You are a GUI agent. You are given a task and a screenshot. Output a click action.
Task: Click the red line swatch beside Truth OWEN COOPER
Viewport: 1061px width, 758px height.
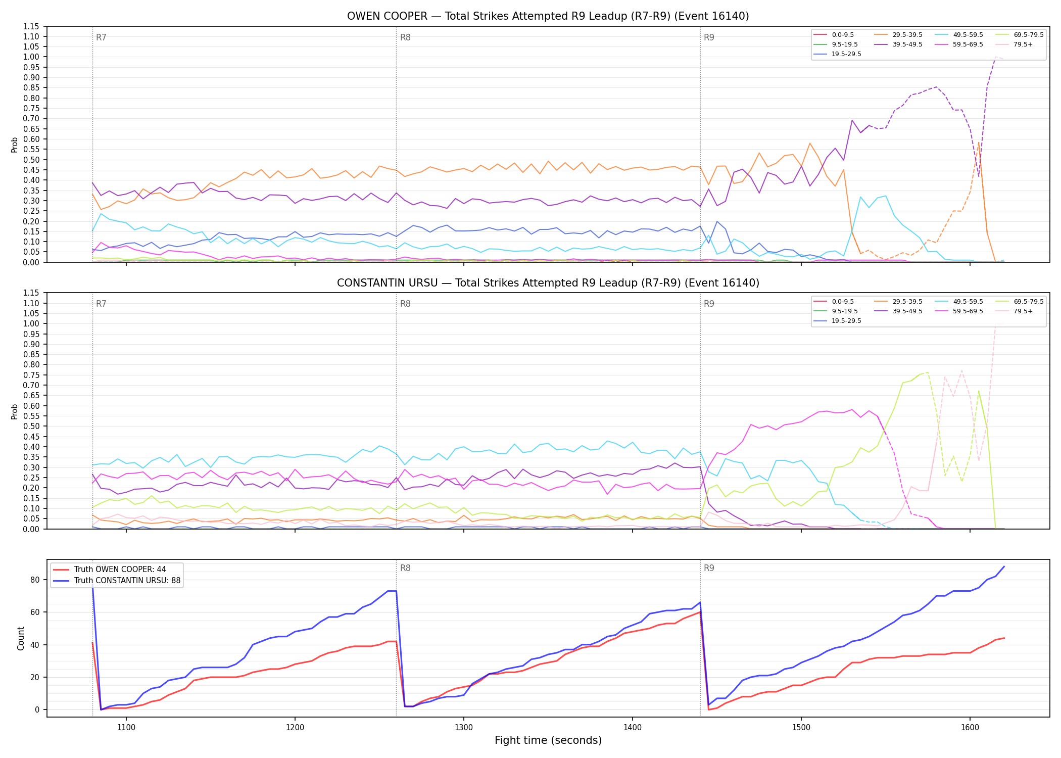pos(61,570)
